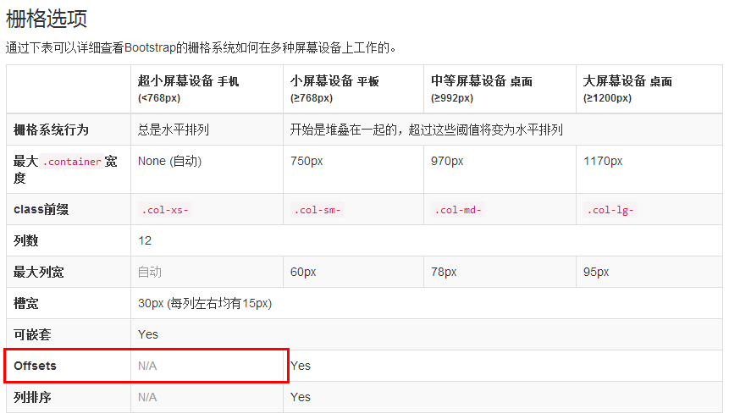This screenshot has height=419, width=729.
Task: Click the Offsets row label
Action: [35, 366]
